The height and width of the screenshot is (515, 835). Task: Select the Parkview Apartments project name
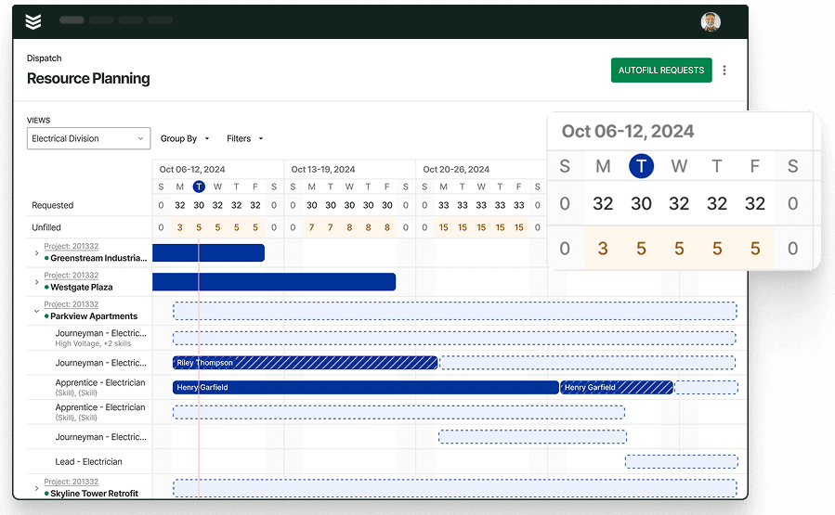[94, 316]
